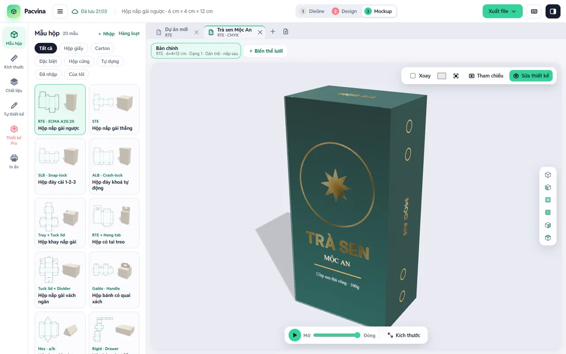Click the fit-to-frame focus icon
The width and height of the screenshot is (566, 354).
(x=456, y=76)
